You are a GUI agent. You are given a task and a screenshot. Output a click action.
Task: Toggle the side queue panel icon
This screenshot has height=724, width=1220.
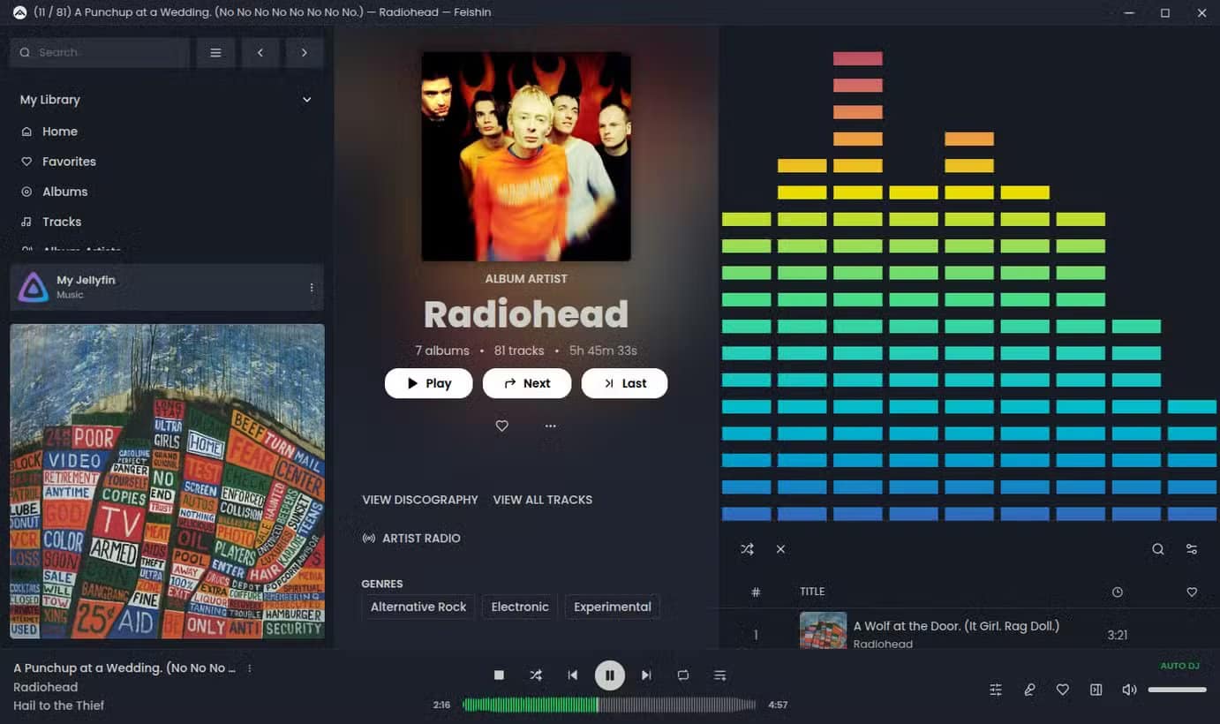point(1096,690)
